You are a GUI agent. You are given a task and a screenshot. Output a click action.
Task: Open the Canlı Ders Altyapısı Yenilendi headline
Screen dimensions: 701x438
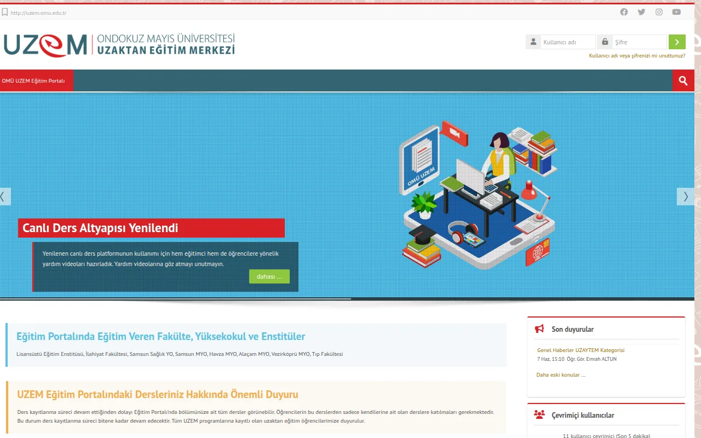pyautogui.click(x=151, y=228)
